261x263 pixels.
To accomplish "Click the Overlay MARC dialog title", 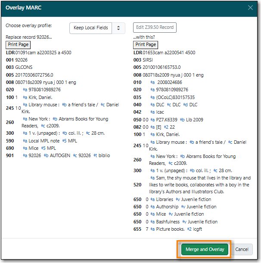I will click(24, 8).
